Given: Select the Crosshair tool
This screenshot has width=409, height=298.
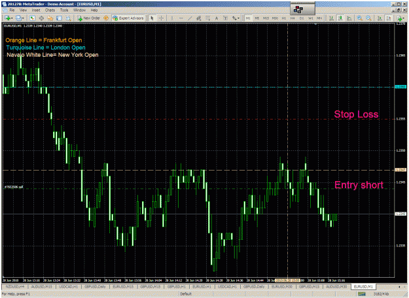Looking at the screenshot, I should click(x=161, y=18).
